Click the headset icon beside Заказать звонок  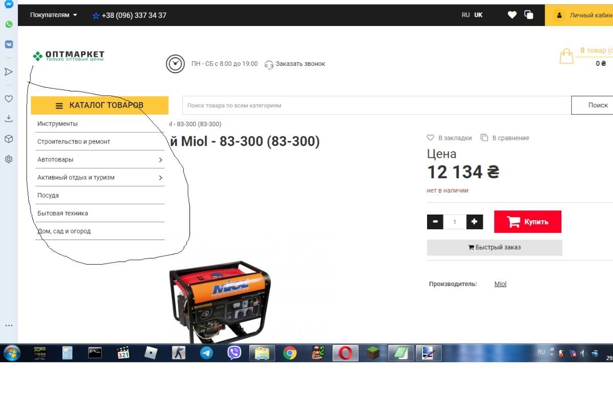[269, 64]
